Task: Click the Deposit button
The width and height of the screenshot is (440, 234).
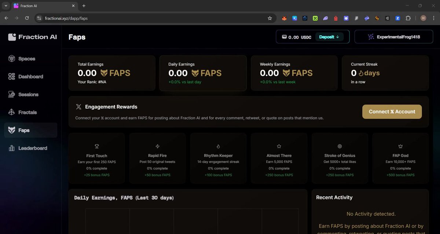Action: point(329,37)
